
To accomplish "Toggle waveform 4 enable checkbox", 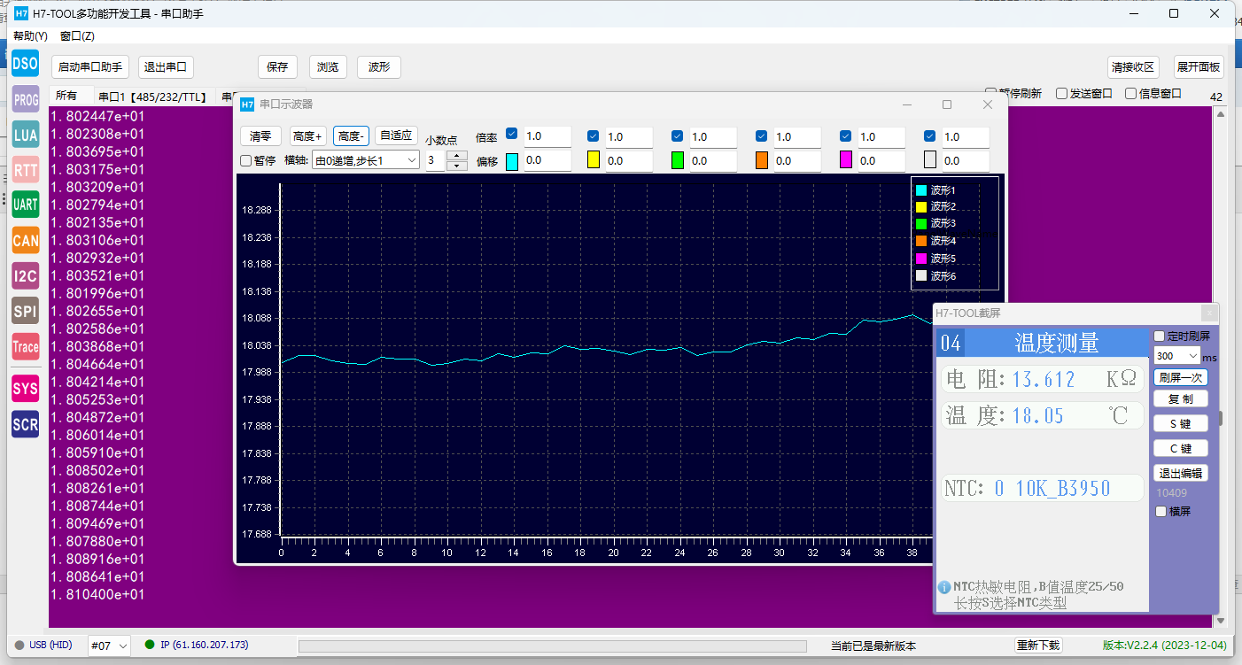I will (x=762, y=136).
